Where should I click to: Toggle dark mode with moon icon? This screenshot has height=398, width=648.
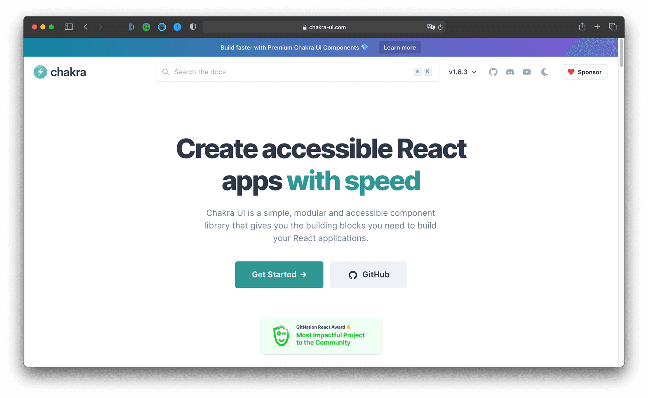click(545, 72)
